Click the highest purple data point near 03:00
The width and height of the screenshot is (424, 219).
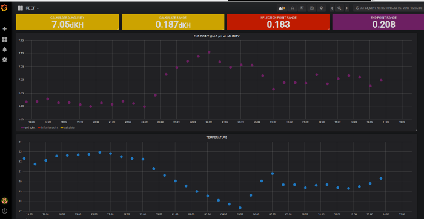[x=209, y=52]
